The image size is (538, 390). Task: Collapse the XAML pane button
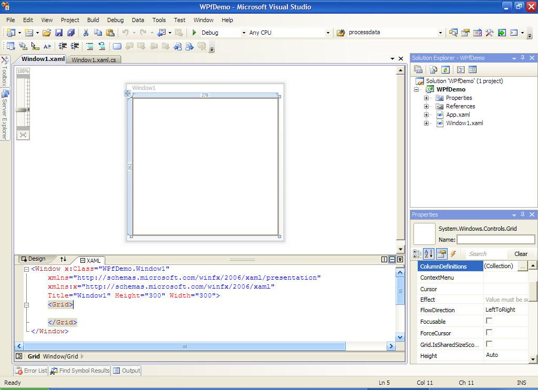(400, 260)
